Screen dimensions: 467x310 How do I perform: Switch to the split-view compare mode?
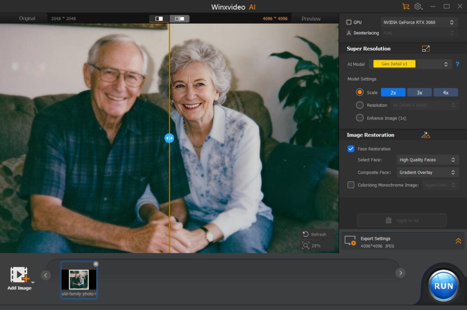click(x=159, y=19)
